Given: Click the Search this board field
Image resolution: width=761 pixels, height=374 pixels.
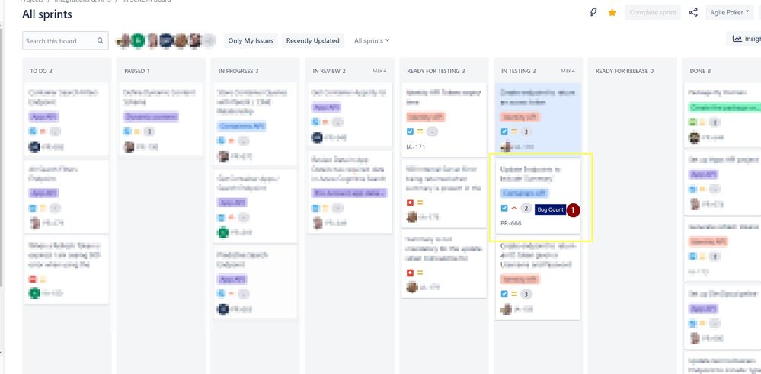Looking at the screenshot, I should pyautogui.click(x=65, y=40).
